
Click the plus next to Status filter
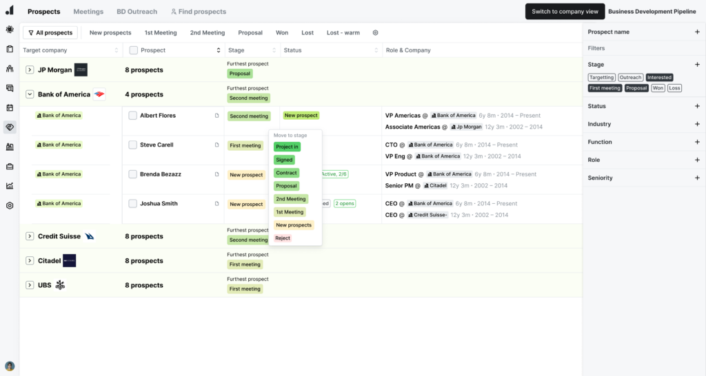tap(697, 106)
